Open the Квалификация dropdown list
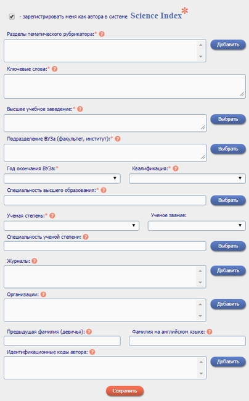The height and width of the screenshot is (401, 249). [x=187, y=178]
